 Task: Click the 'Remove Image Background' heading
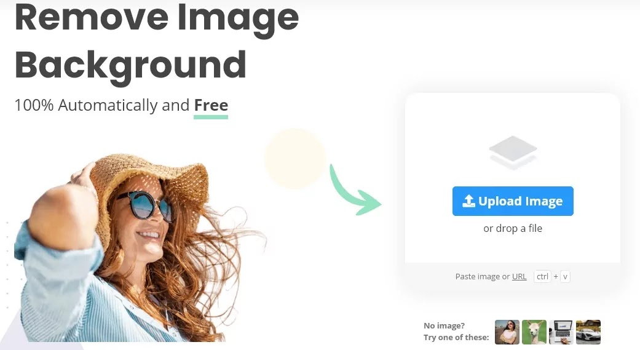(x=157, y=41)
